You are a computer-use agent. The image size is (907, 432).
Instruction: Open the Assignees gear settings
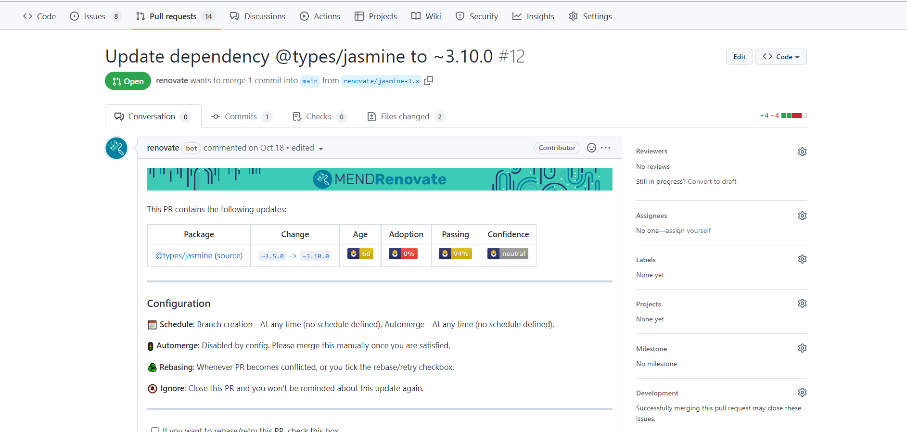coord(802,216)
